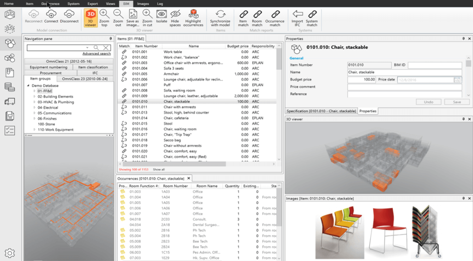Open settings gear in left sidebar

10,253
